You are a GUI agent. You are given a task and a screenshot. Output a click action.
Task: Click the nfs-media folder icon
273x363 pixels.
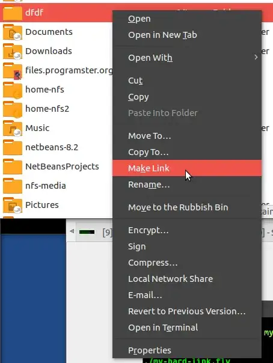(13, 186)
